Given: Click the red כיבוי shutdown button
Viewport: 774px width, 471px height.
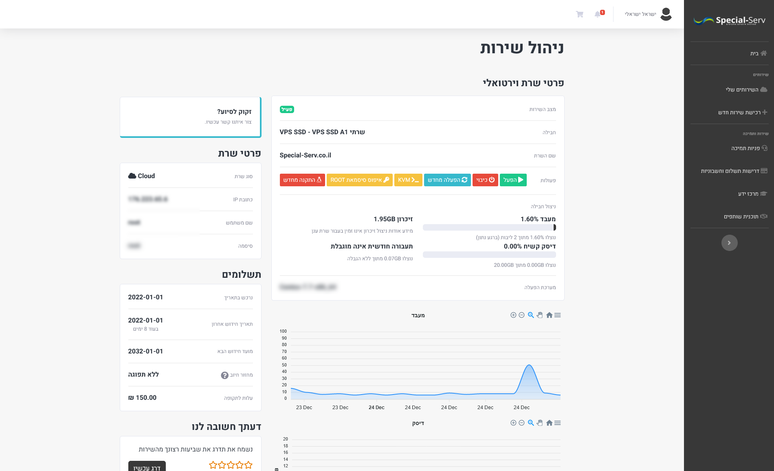Looking at the screenshot, I should point(485,180).
